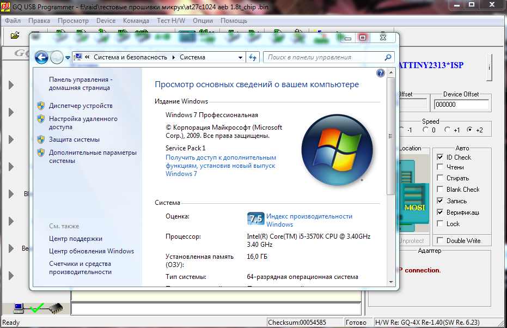Click the greyed forward navigation arrow

tap(57, 58)
